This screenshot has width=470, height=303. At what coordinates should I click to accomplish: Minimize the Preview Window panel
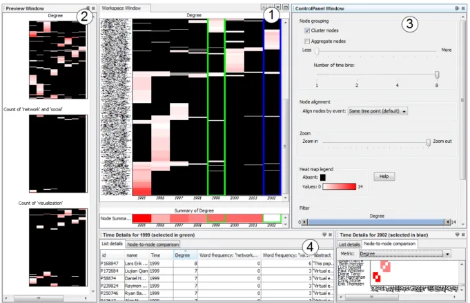[88, 8]
